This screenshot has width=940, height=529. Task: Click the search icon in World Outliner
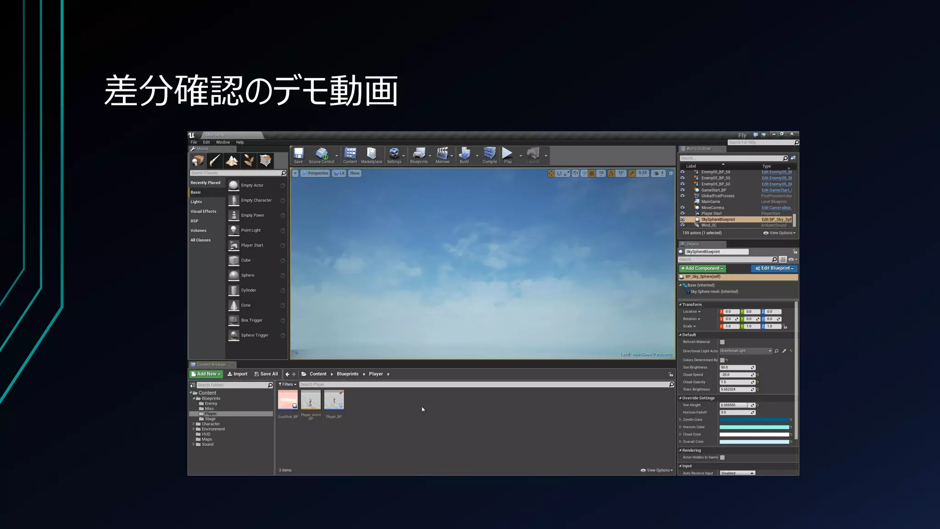coord(785,158)
